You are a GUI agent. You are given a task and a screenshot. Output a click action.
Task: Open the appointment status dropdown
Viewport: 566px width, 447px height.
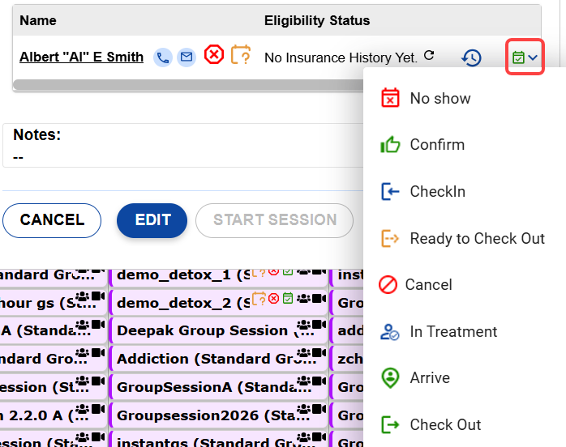[525, 57]
